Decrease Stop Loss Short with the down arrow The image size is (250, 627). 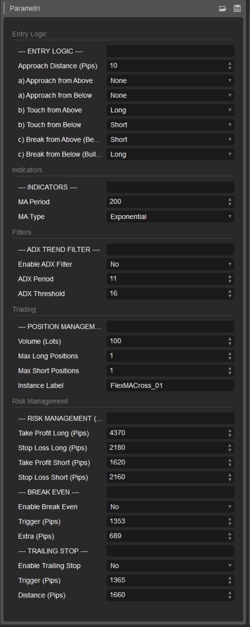click(x=230, y=480)
